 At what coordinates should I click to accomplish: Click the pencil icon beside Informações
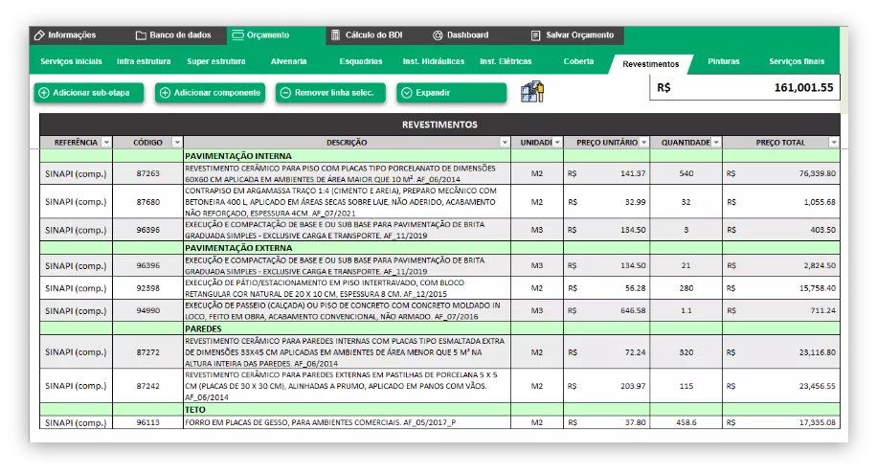(x=39, y=35)
